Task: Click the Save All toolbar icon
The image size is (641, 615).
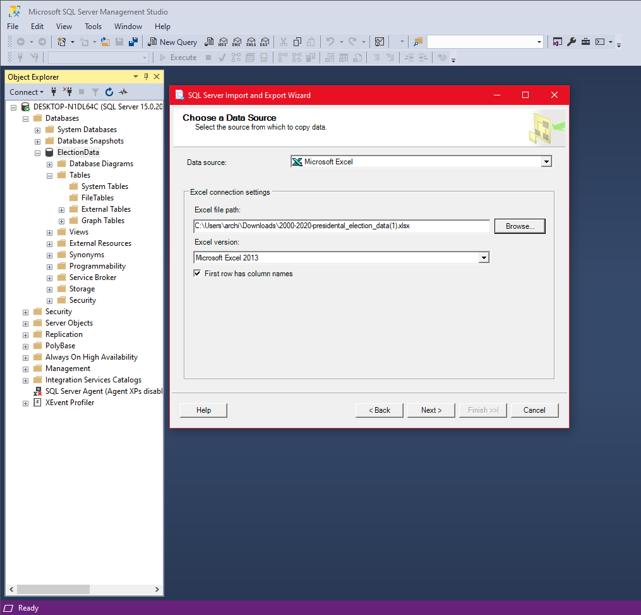Action: (133, 42)
